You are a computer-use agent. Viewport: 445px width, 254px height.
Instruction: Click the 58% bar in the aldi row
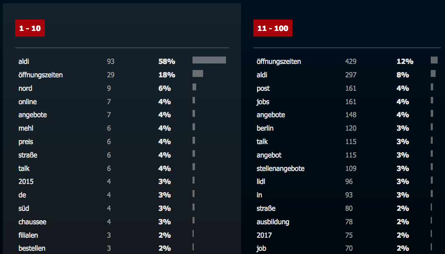click(x=209, y=60)
